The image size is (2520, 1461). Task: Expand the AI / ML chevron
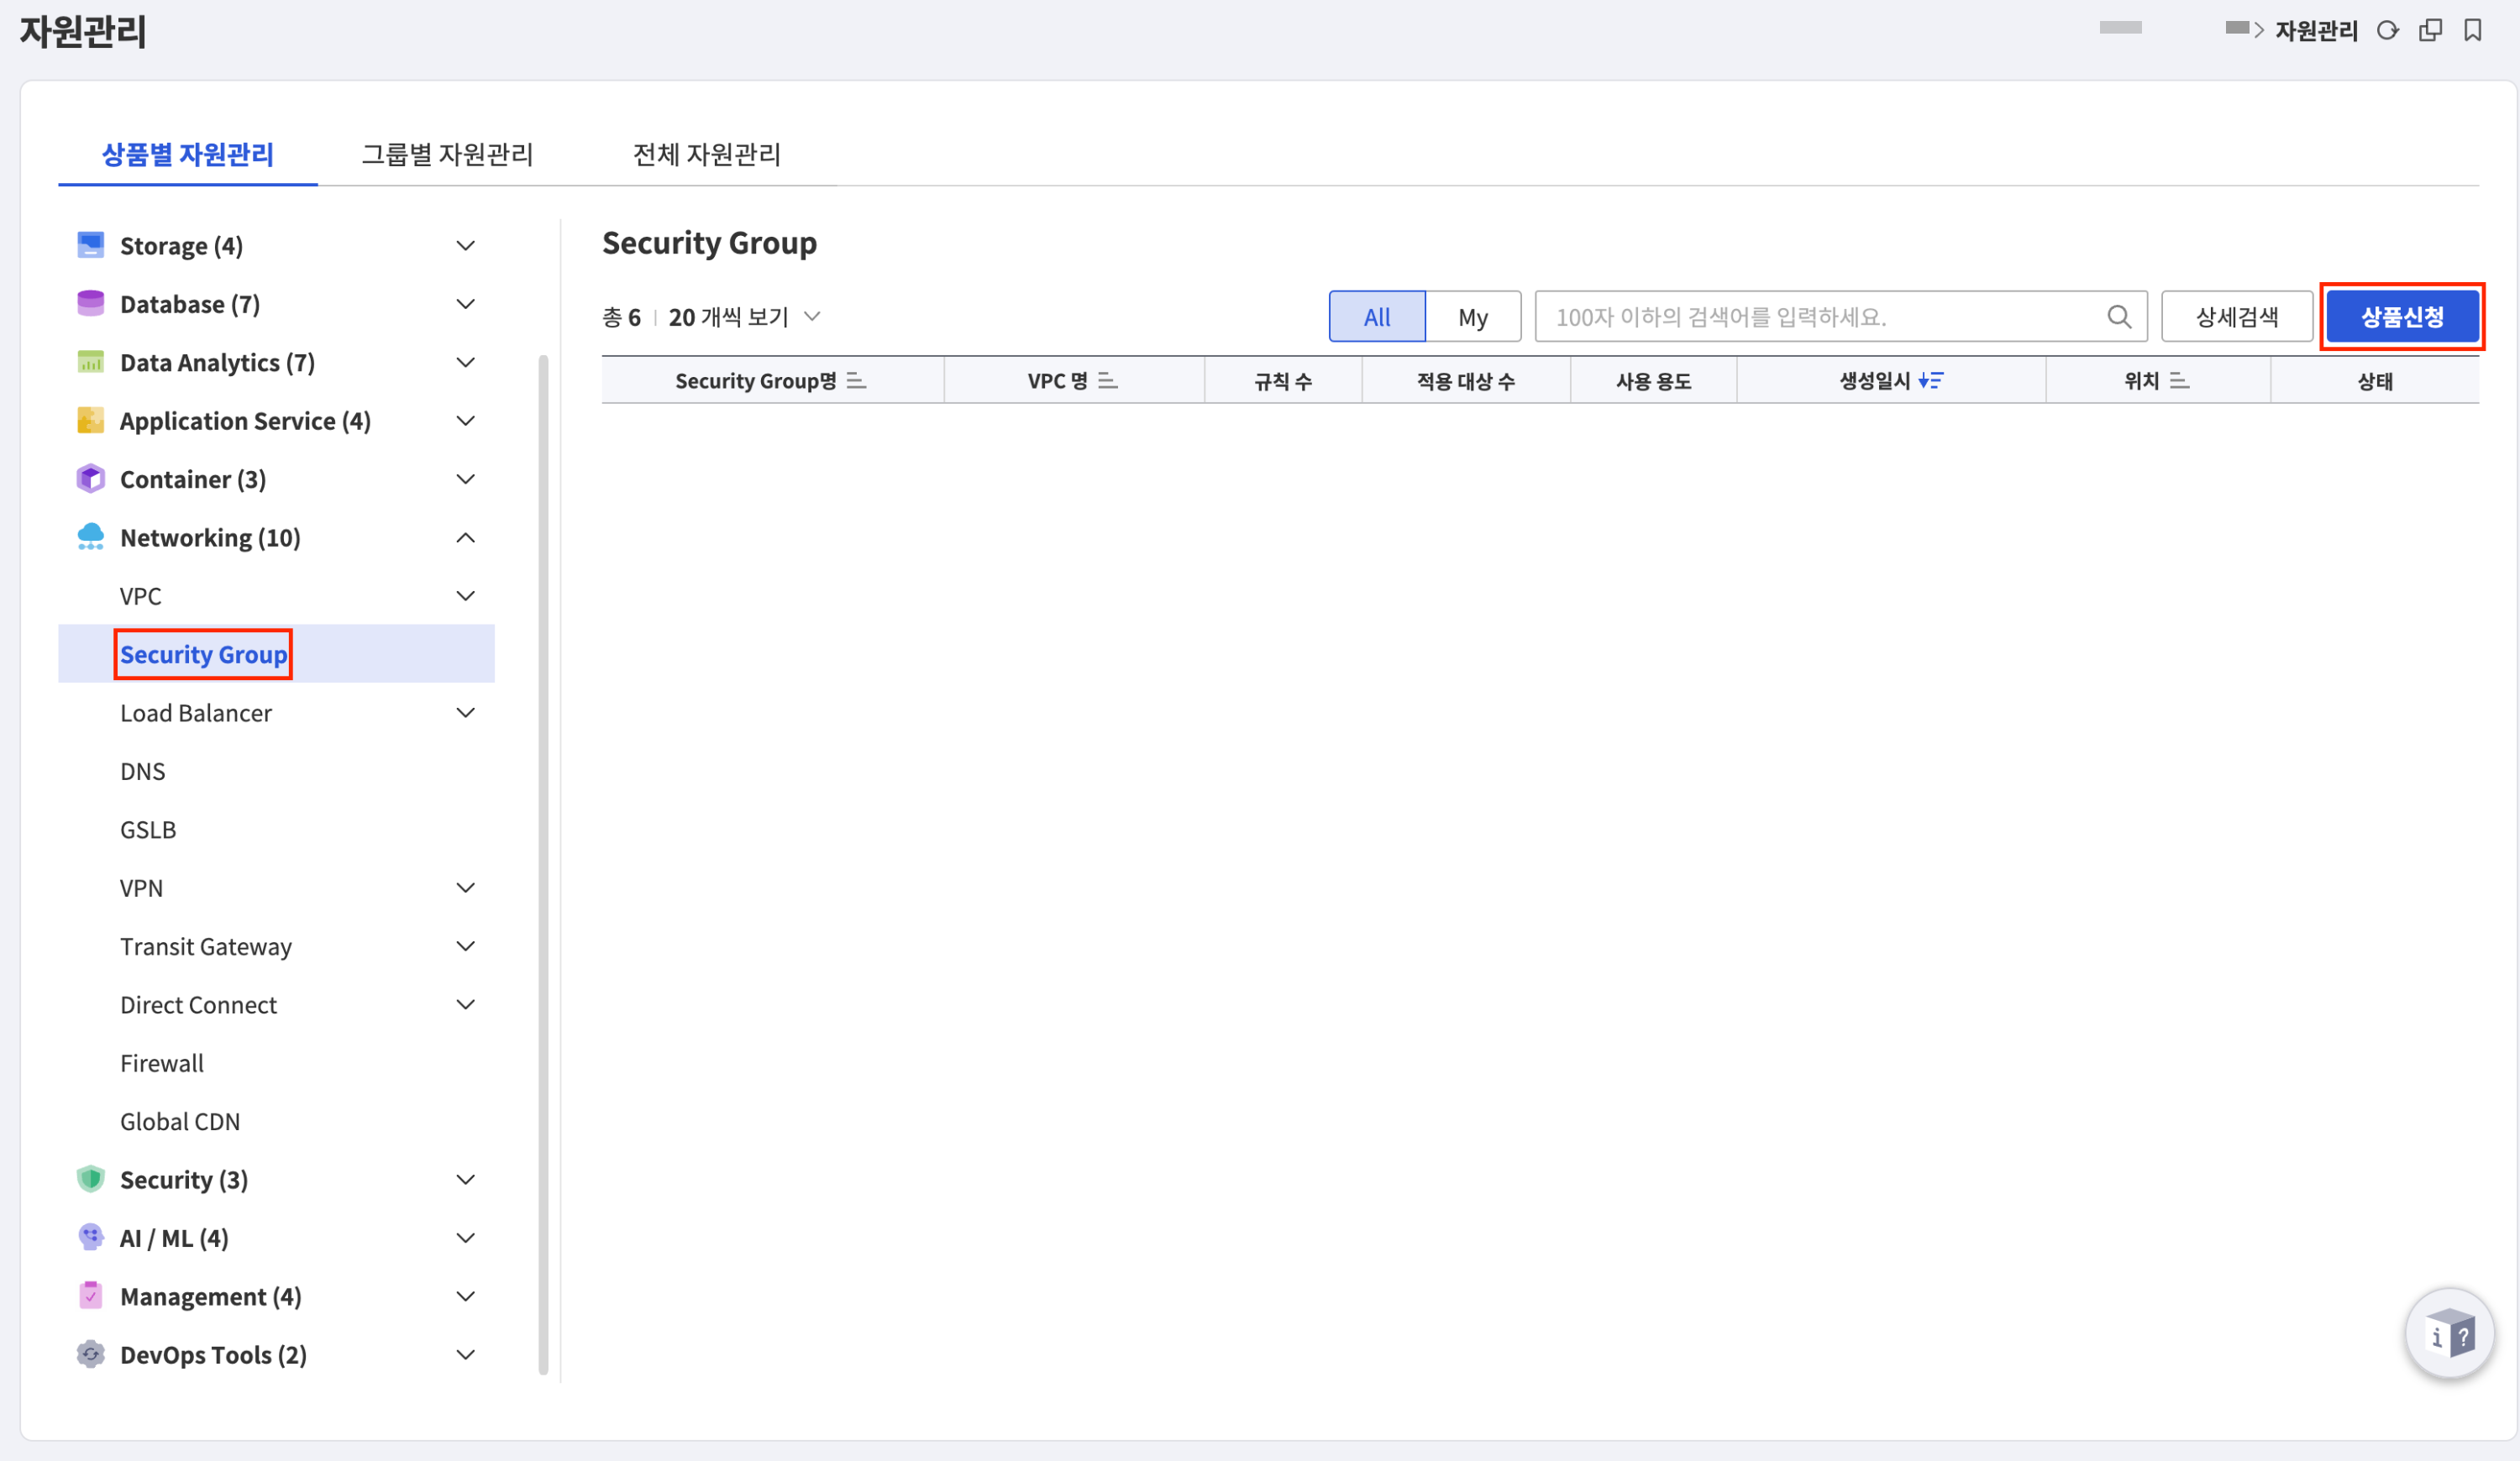(465, 1237)
